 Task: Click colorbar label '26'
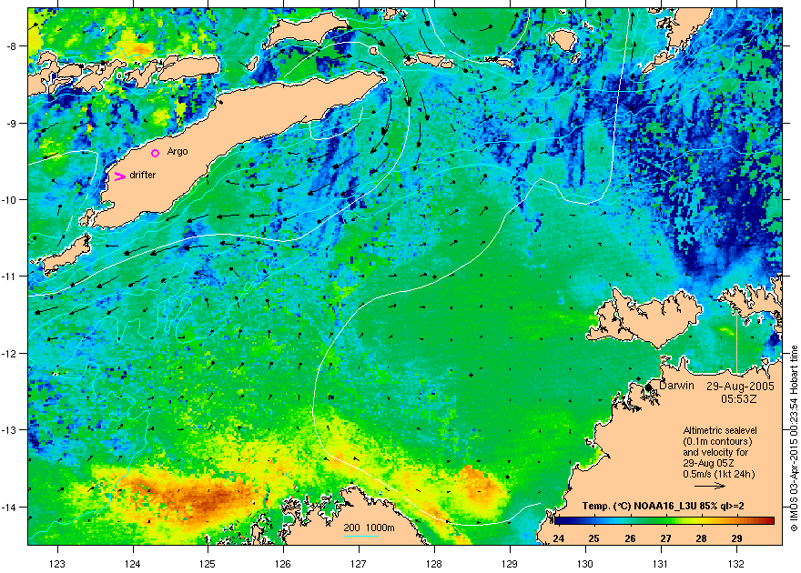click(x=630, y=538)
